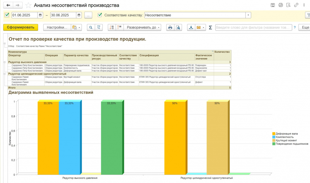Image resolution: width=310 pixels, height=183 pixels.
Task: Click the green 33,33% bar in the chart
Action: tap(112, 137)
